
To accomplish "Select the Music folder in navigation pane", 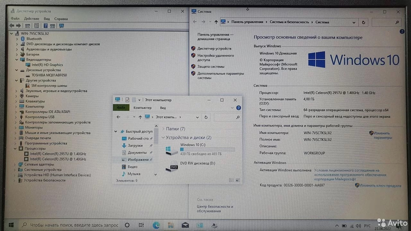I will 134,174.
